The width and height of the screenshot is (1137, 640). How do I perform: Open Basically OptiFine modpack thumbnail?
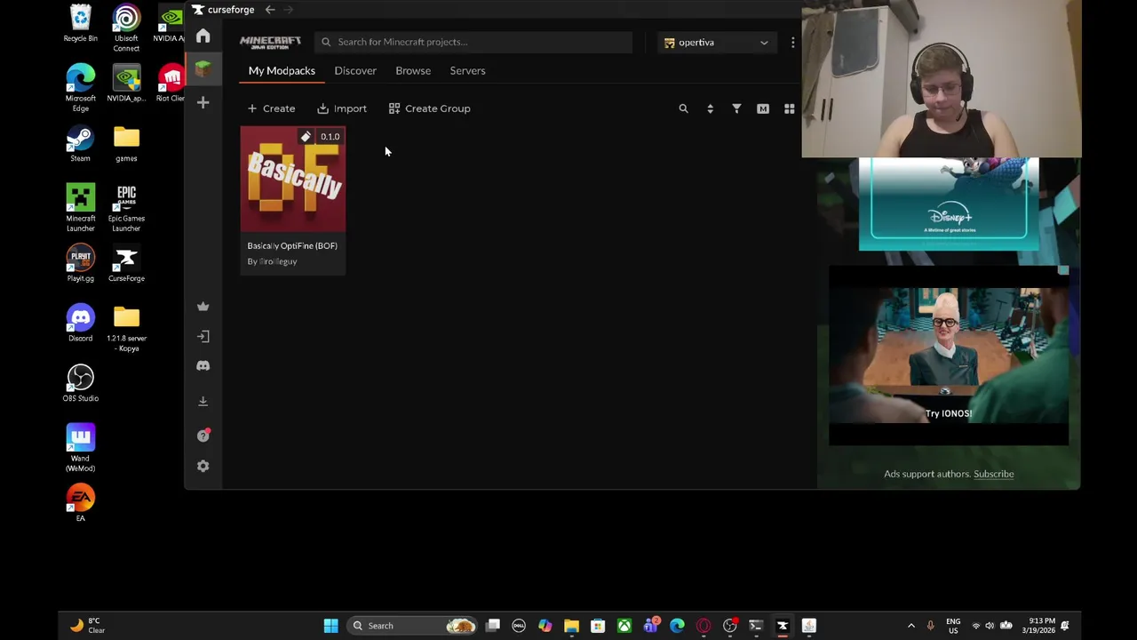click(x=293, y=179)
